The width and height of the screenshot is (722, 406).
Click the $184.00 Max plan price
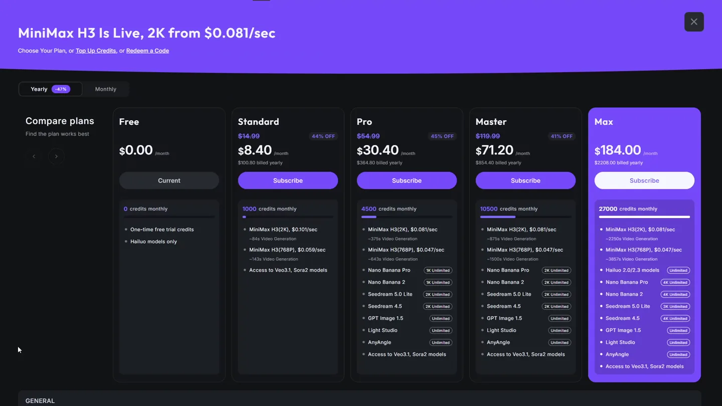coord(618,150)
